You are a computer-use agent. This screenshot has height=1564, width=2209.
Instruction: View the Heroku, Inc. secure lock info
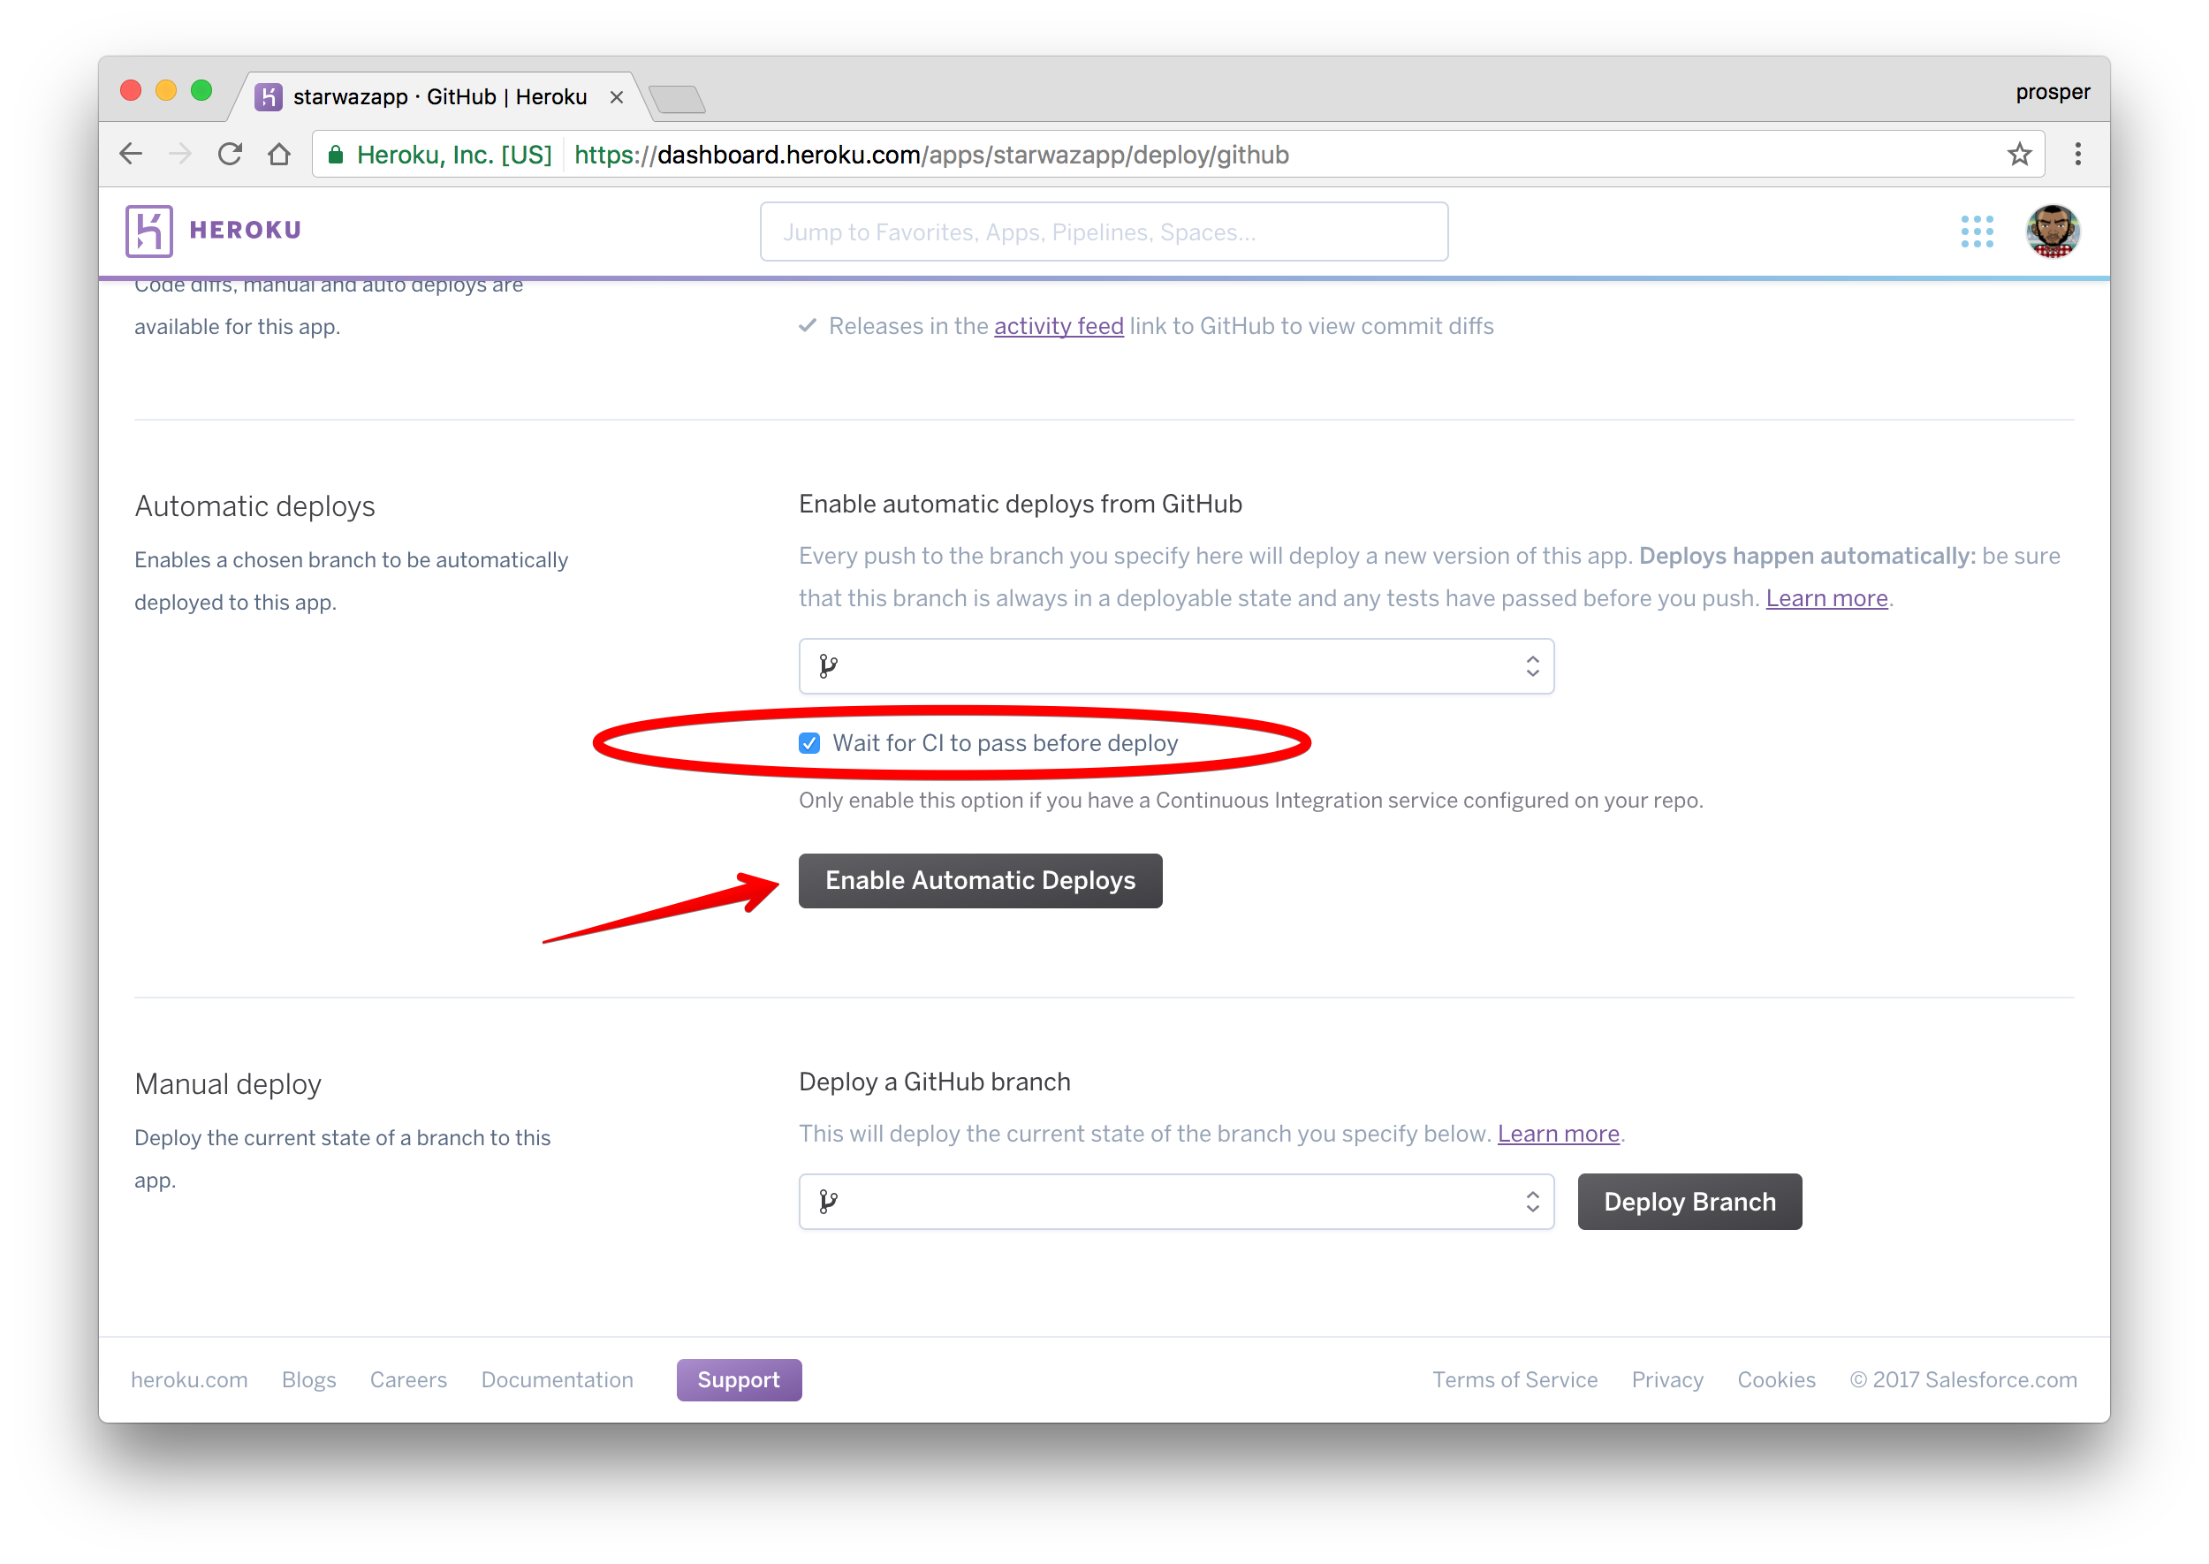point(440,155)
